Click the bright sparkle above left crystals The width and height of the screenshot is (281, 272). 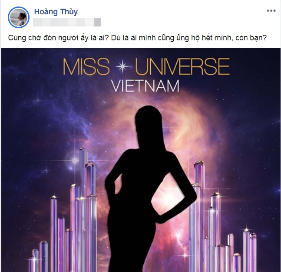pyautogui.click(x=75, y=160)
